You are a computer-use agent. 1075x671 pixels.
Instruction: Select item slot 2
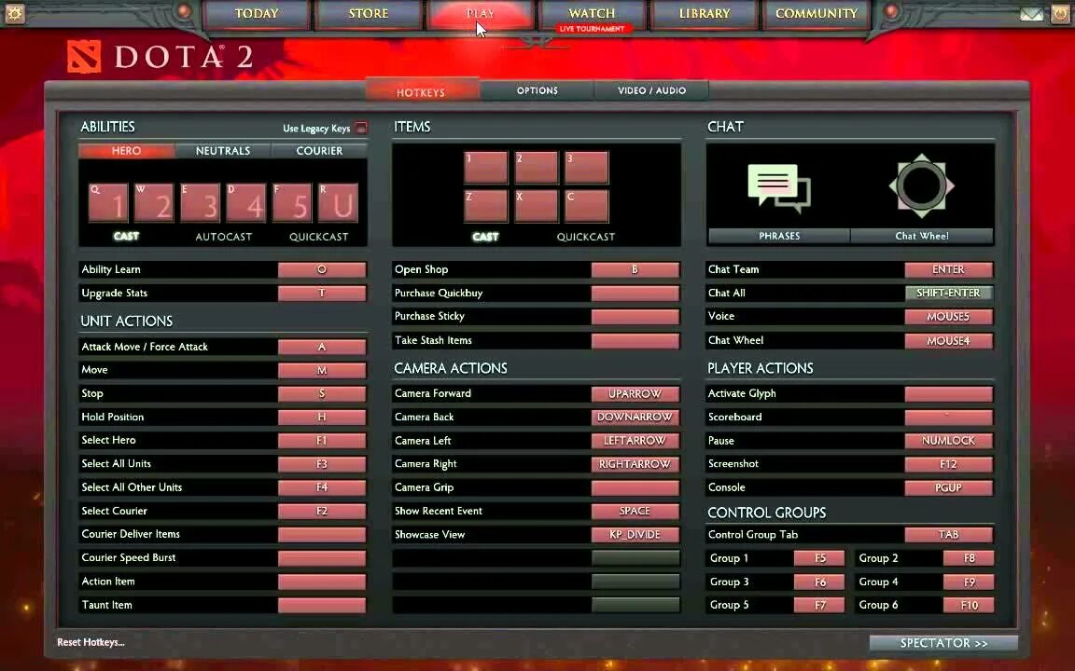537,168
